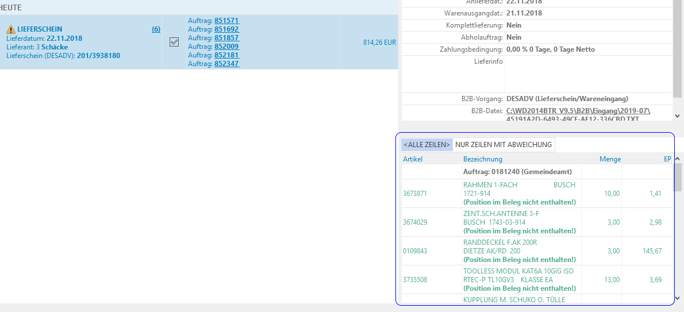The image size is (684, 312).
Task: Open the (6) link in Lieferschein row
Action: 156,29
